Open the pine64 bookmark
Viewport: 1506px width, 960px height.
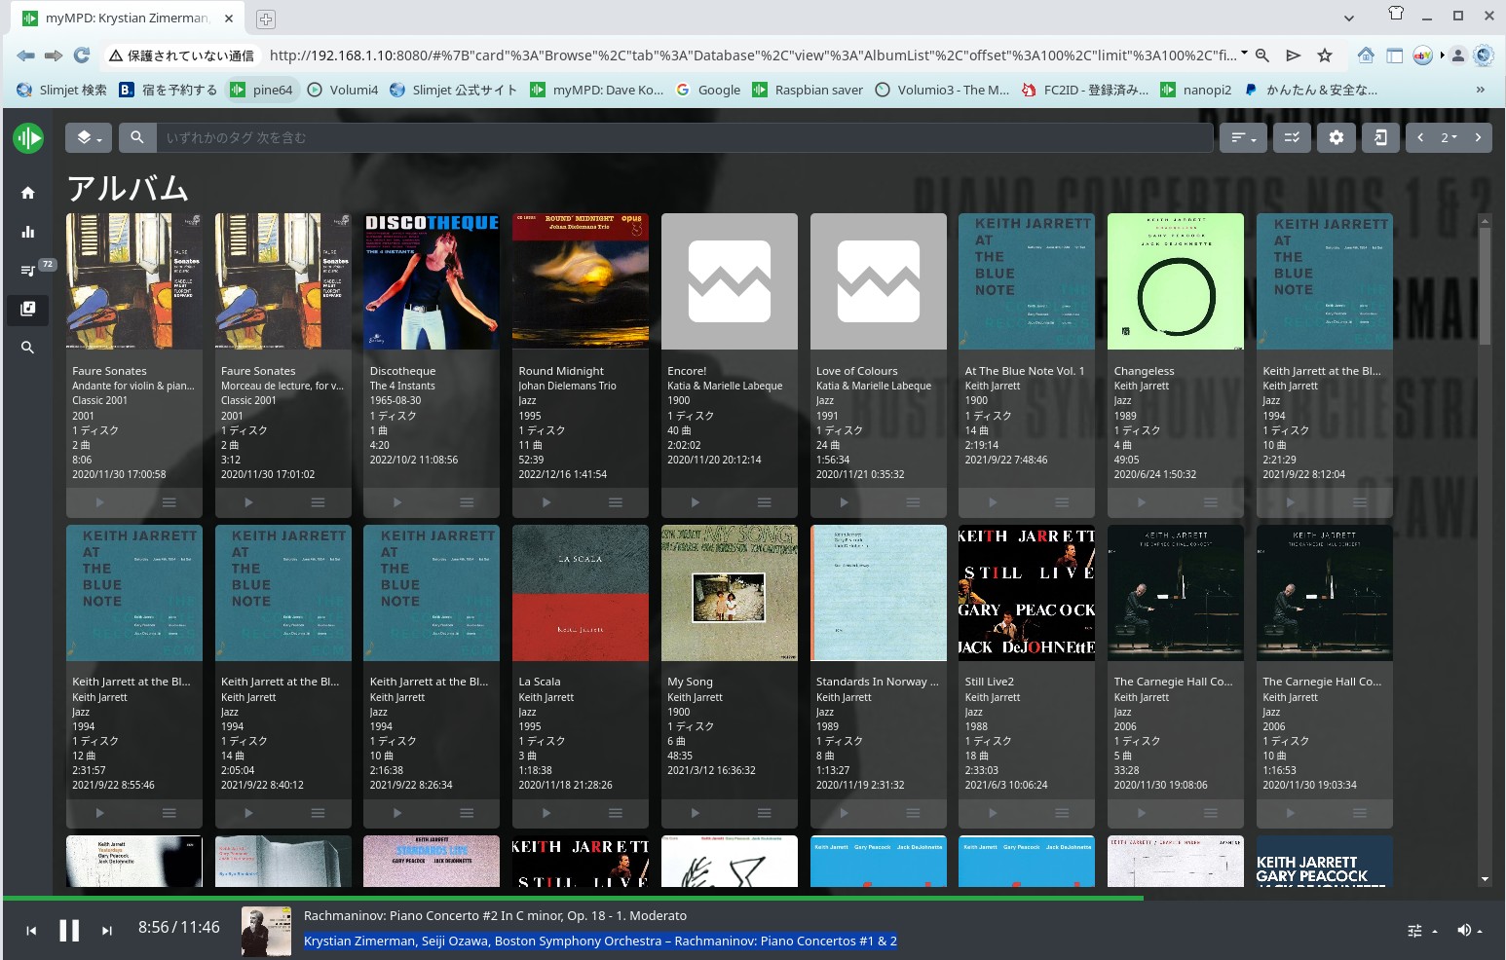(261, 90)
